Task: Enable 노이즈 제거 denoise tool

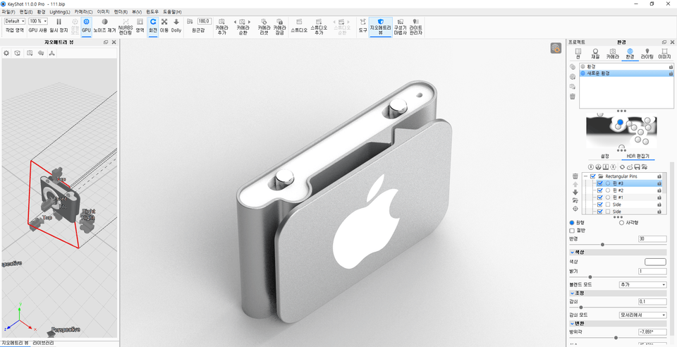Action: 105,26
